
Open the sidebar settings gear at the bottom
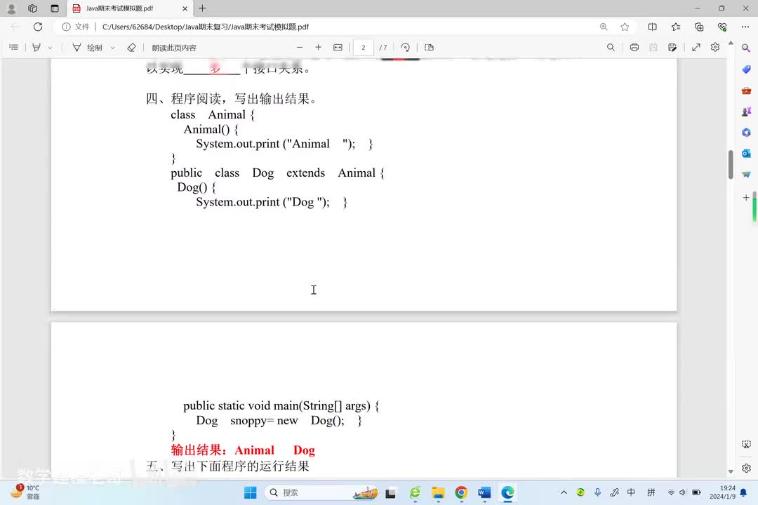coord(746,468)
